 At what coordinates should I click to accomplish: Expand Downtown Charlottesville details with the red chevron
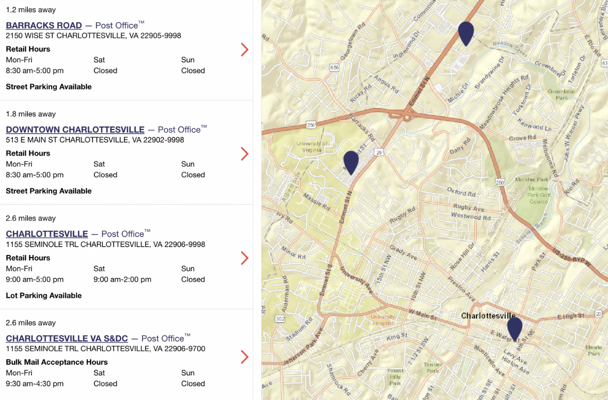tap(244, 154)
